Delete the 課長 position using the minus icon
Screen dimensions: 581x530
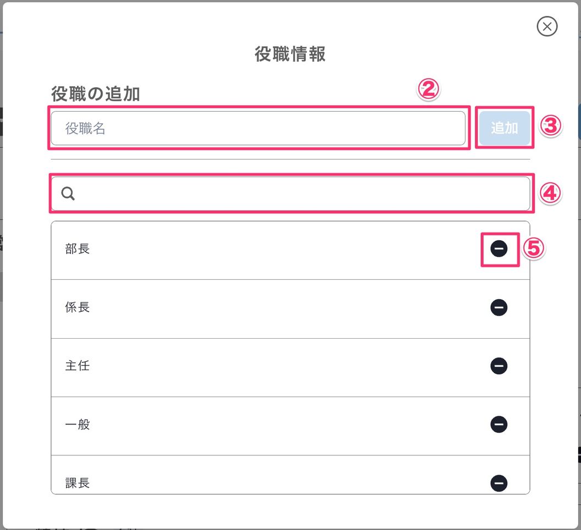tap(498, 483)
